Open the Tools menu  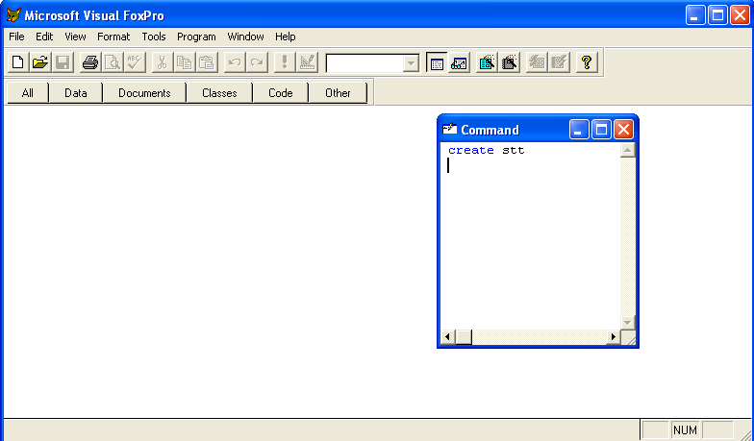tap(154, 37)
